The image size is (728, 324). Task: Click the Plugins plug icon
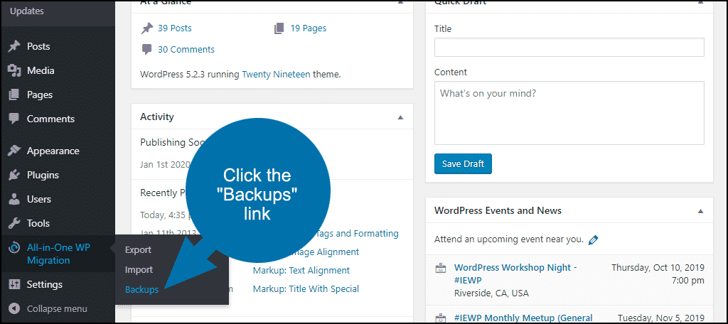pyautogui.click(x=14, y=175)
